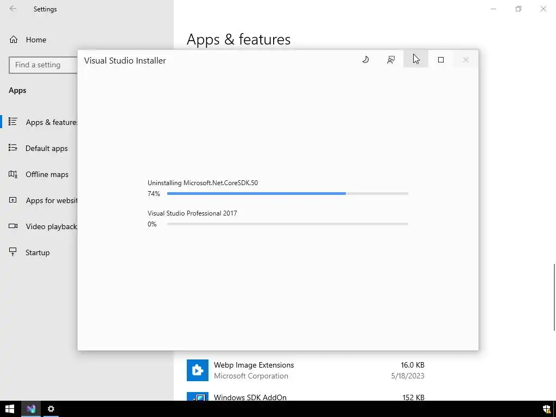Open Windows Security tray icon
The height and width of the screenshot is (417, 556).
tap(547, 409)
